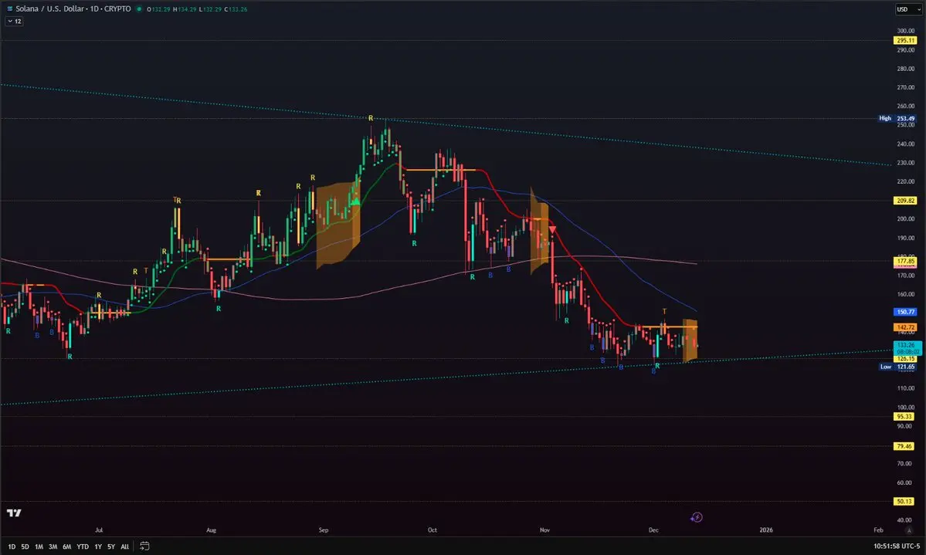Image resolution: width=926 pixels, height=555 pixels.
Task: Open the USD currency dropdown
Action: click(908, 8)
